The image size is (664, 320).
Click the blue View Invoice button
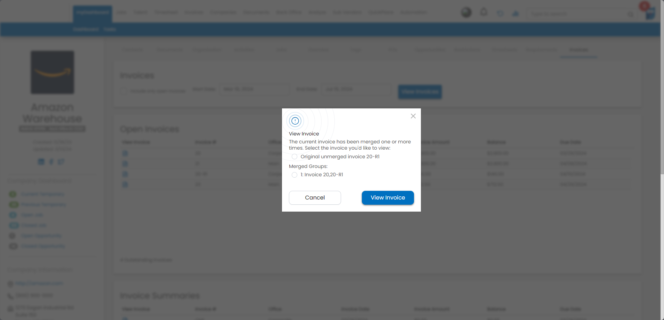(388, 198)
